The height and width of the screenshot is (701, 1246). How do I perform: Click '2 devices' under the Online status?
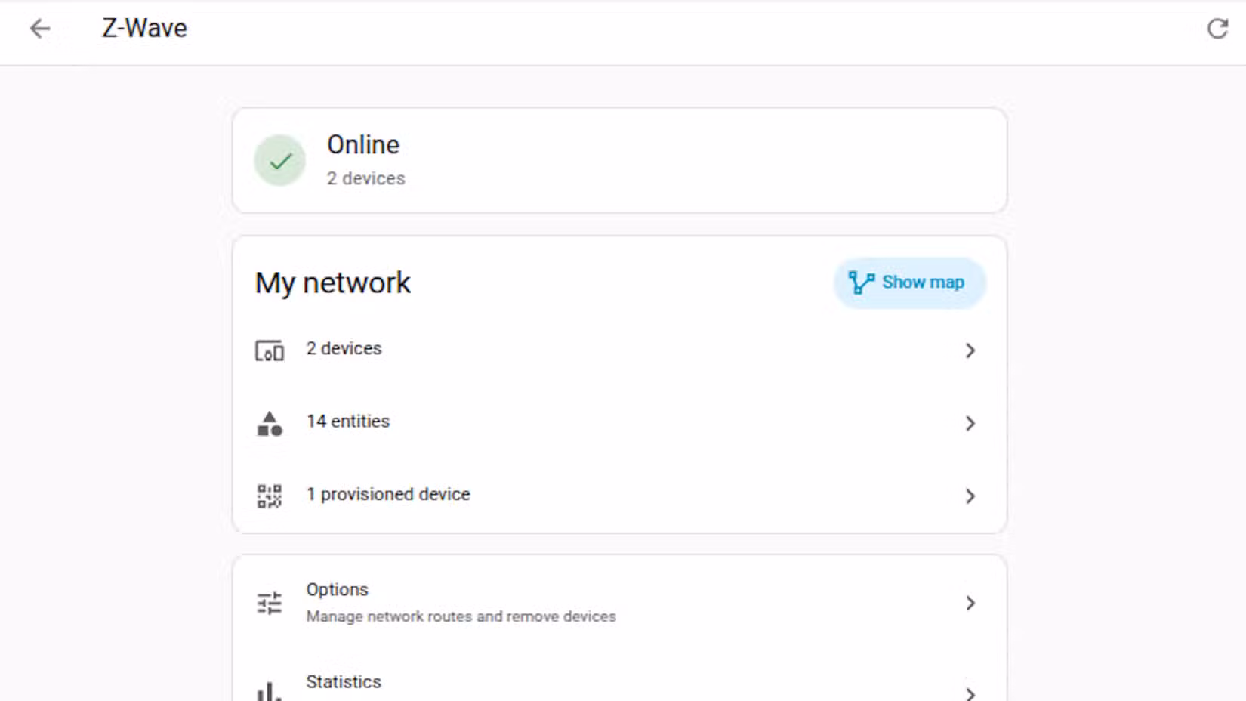pos(366,178)
